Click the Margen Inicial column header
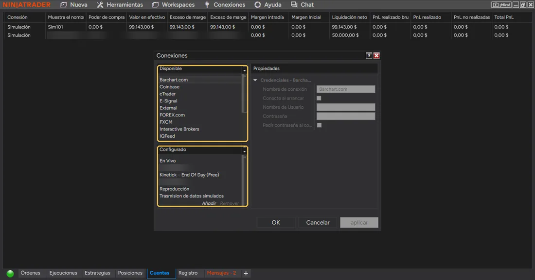 tap(309, 17)
